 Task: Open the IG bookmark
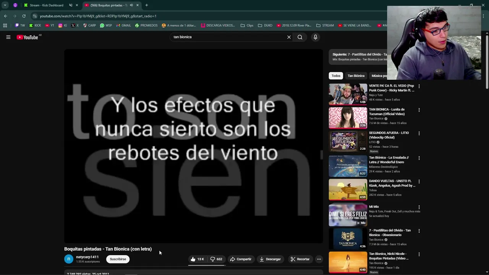[x=63, y=26]
